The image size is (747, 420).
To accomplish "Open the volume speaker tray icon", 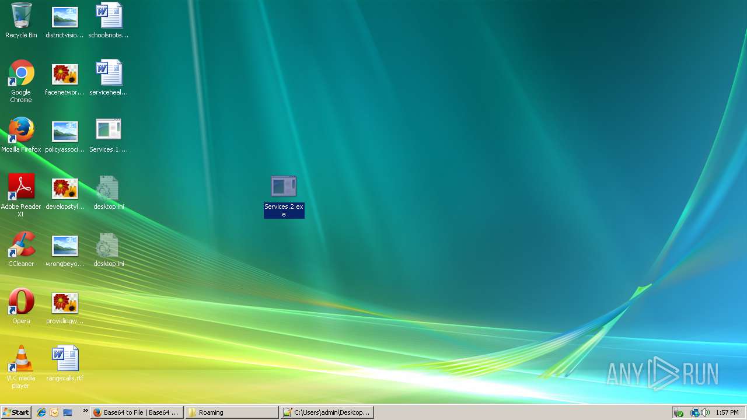I will click(x=705, y=412).
